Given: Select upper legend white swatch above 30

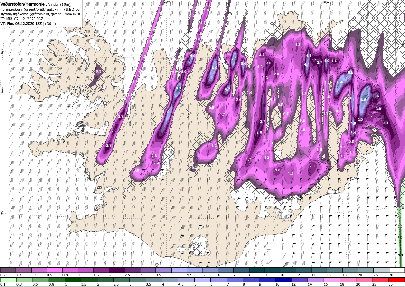Looking at the screenshot, I should 397,270.
